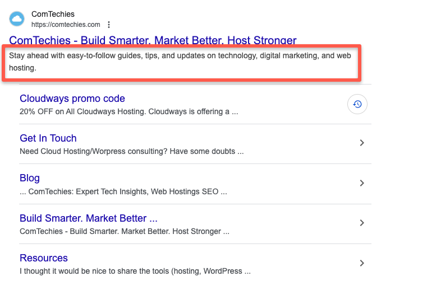Click the 'ComTechies: Expert Tech Insights' snippet
Screen dimensions: 427x281
(x=123, y=191)
